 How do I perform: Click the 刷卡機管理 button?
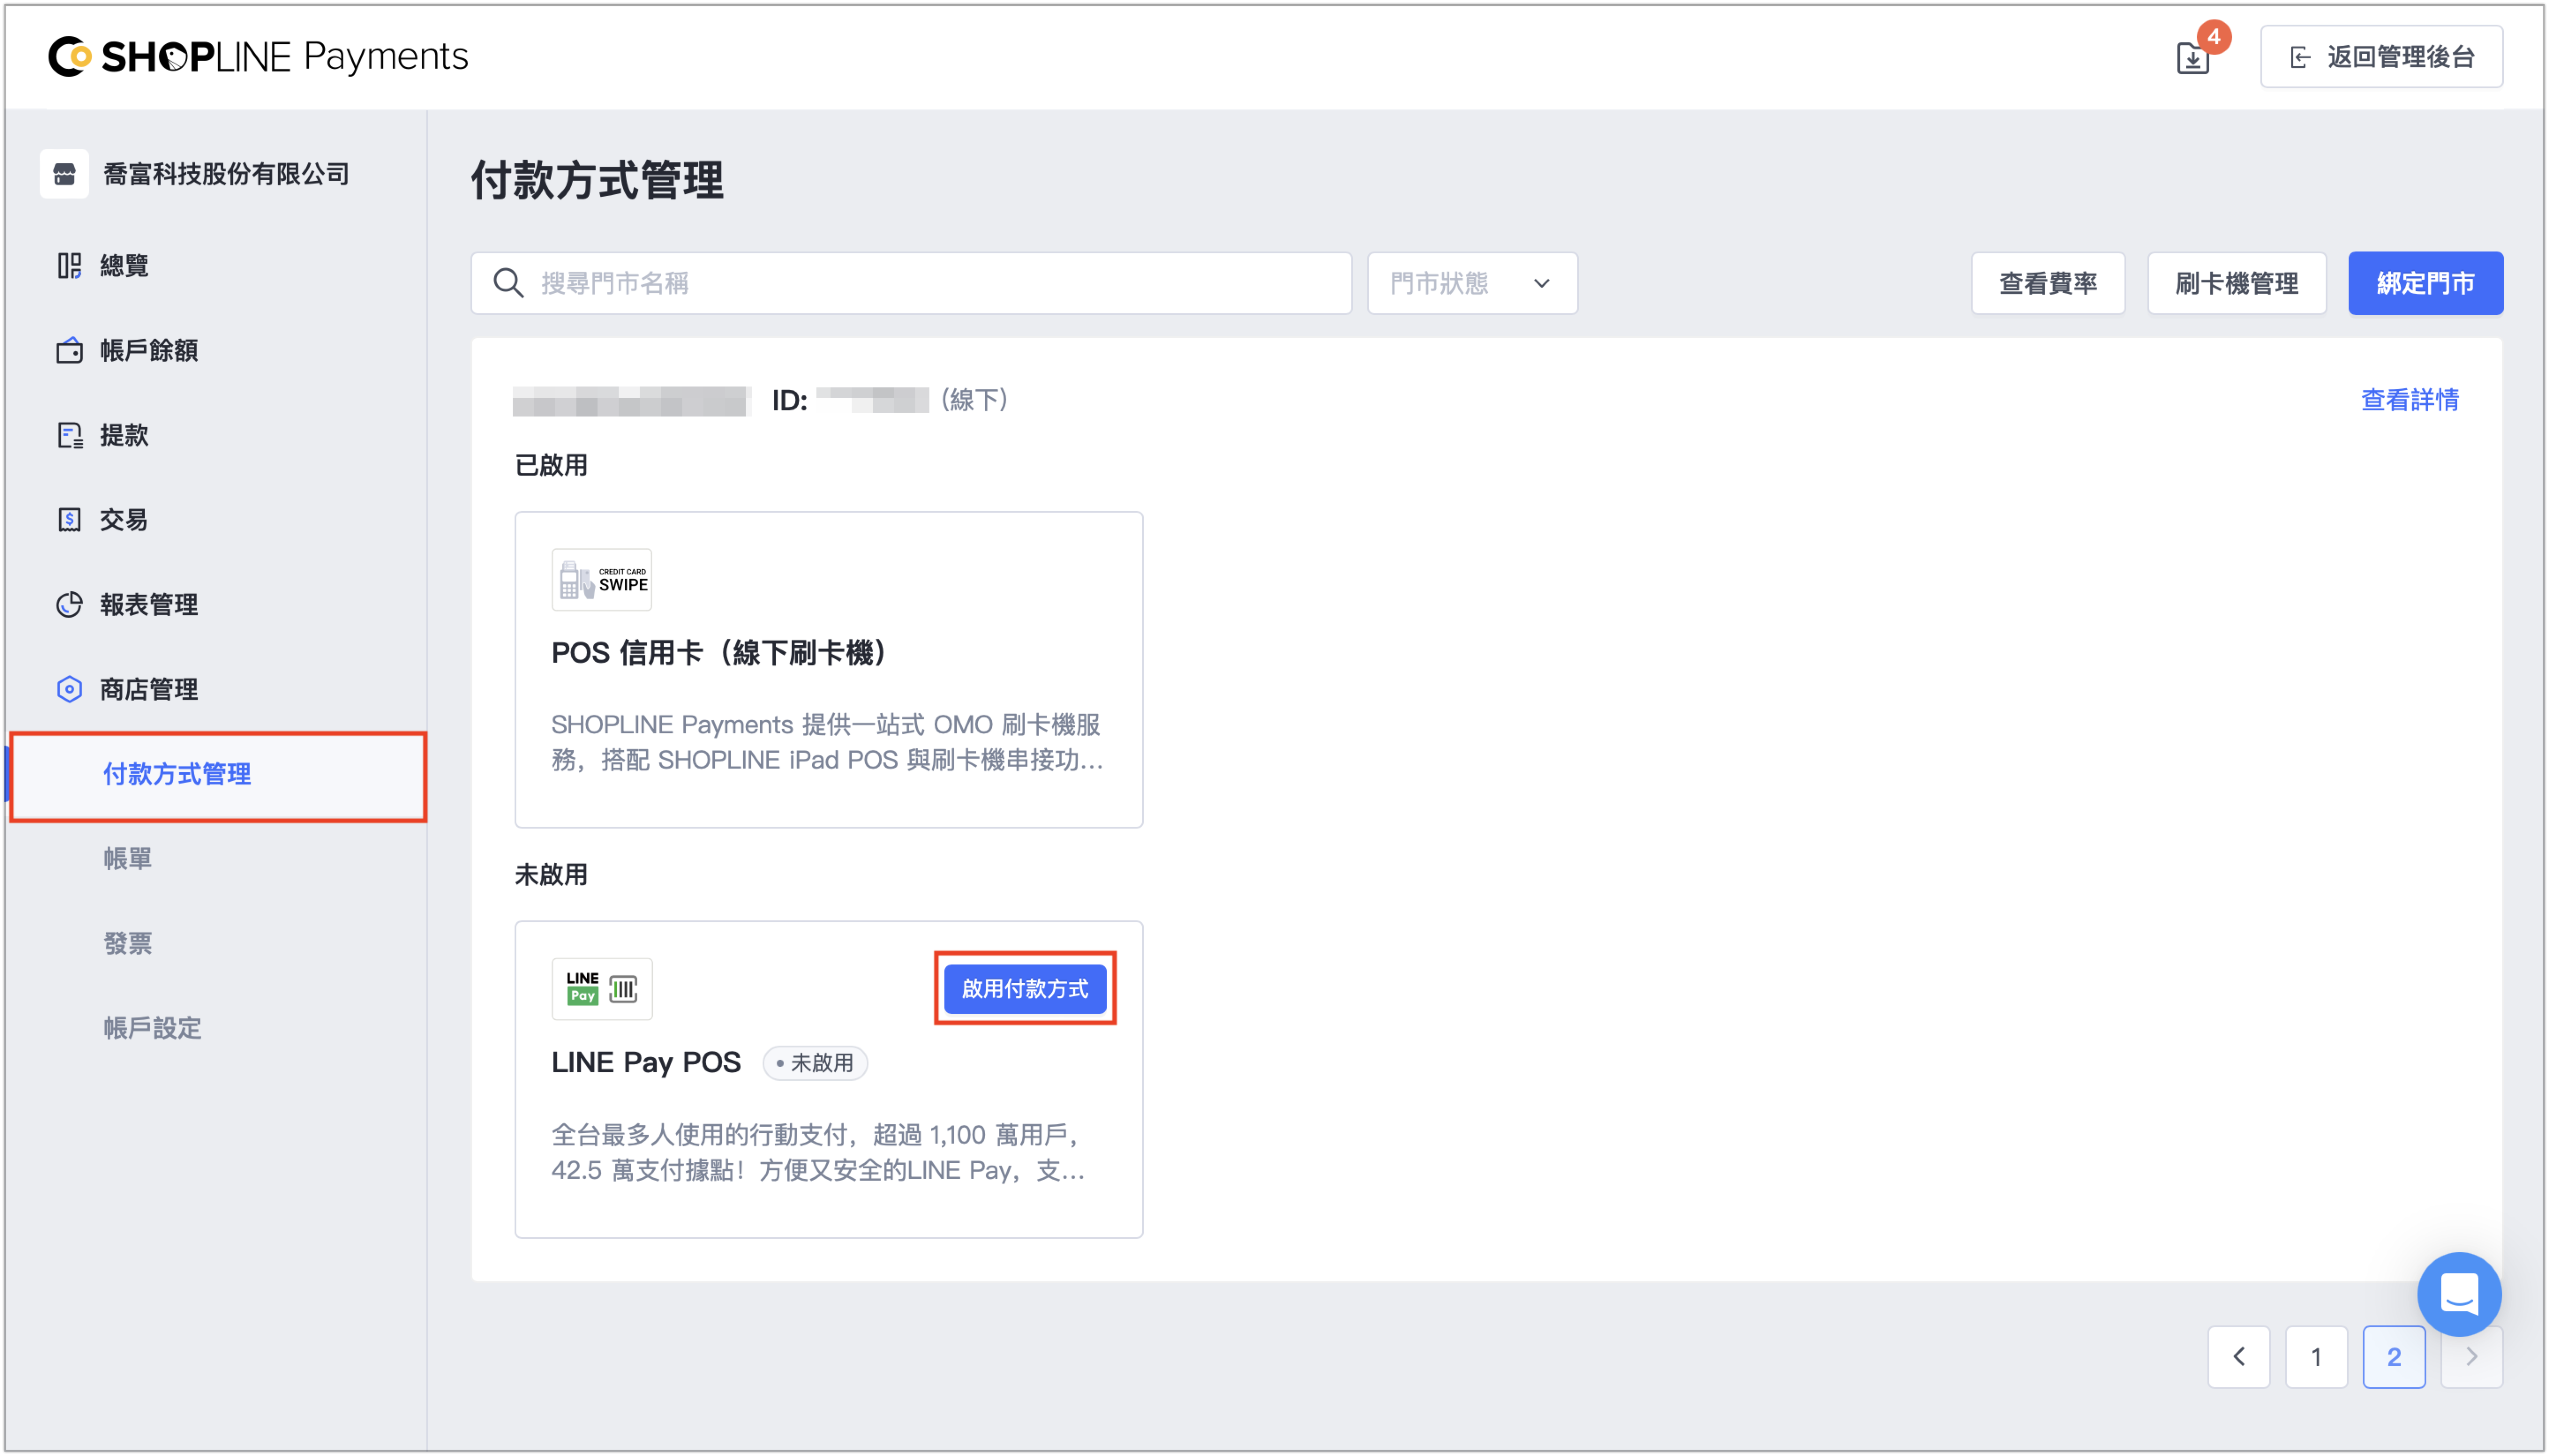pyautogui.click(x=2236, y=283)
